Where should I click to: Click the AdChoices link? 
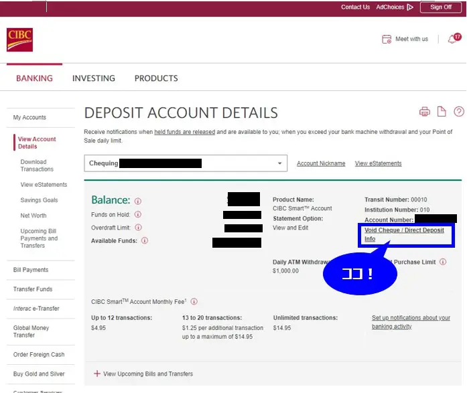point(390,7)
